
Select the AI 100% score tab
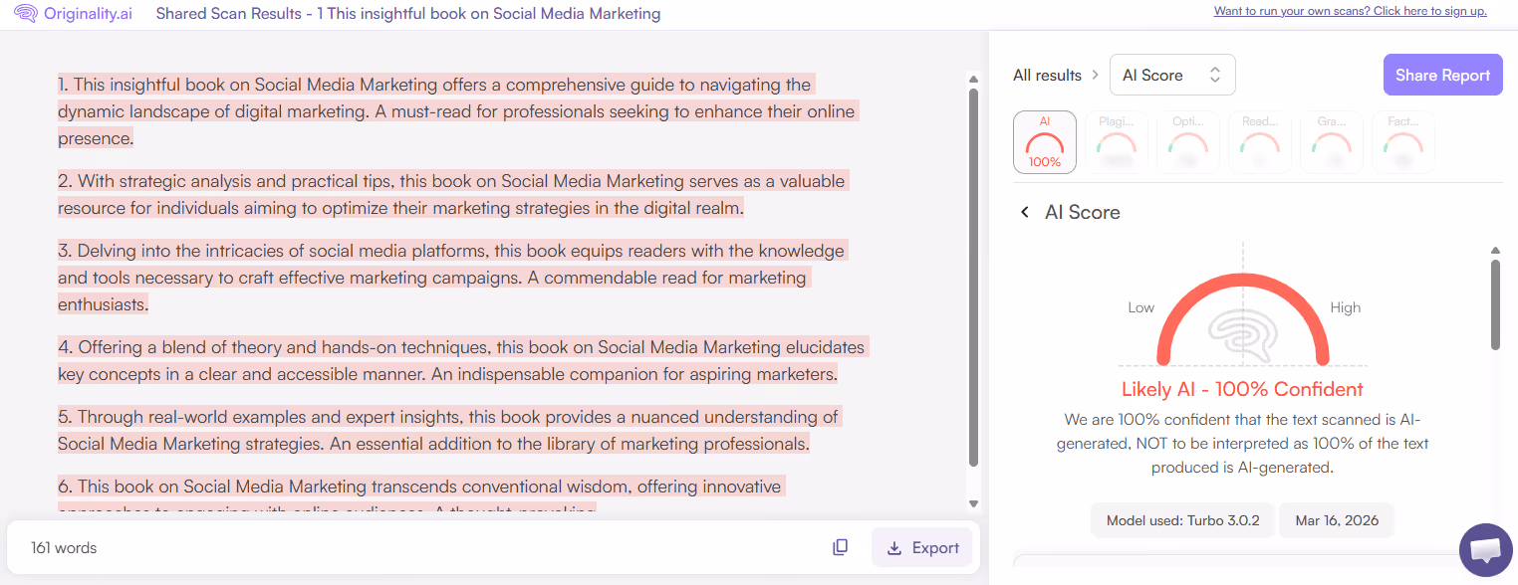point(1044,142)
